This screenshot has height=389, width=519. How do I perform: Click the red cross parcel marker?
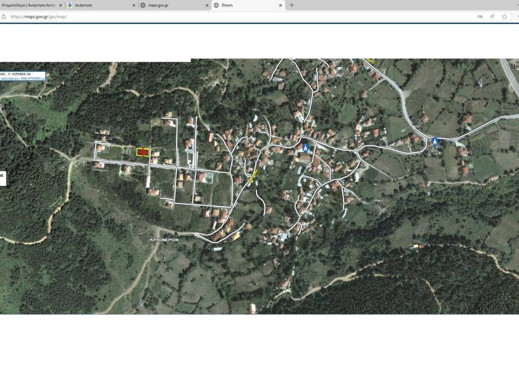(143, 152)
